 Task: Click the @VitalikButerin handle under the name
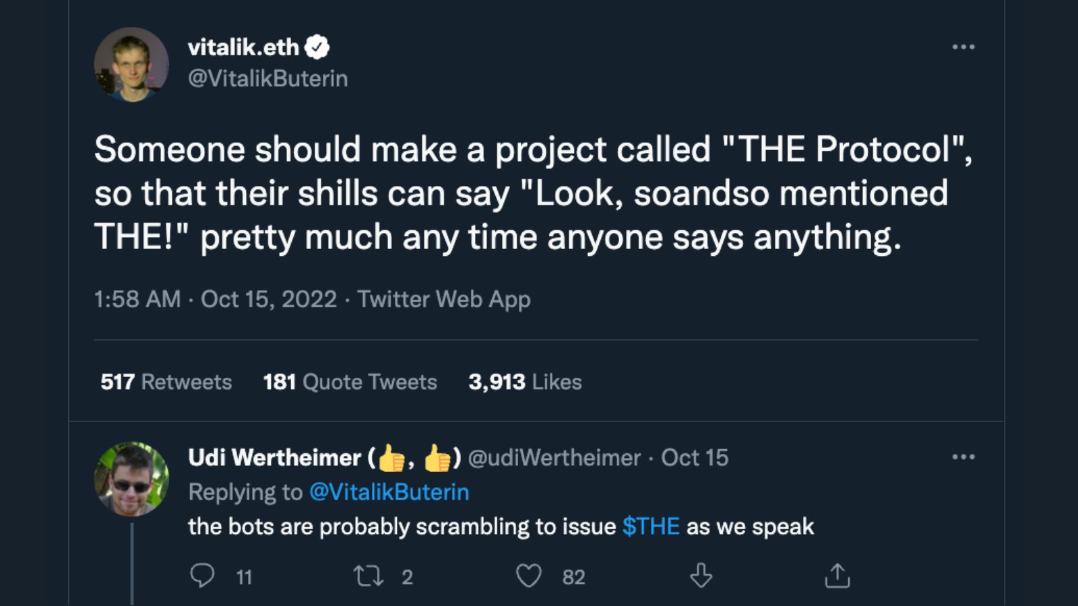coord(268,78)
